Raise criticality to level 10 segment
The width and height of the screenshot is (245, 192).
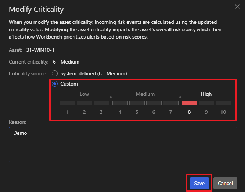[223, 103]
